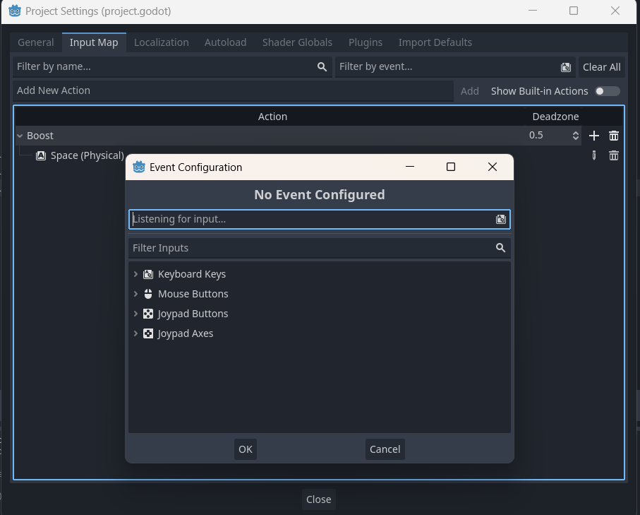Click the Filter by event keyboard icon
The height and width of the screenshot is (515, 640).
[x=565, y=67]
